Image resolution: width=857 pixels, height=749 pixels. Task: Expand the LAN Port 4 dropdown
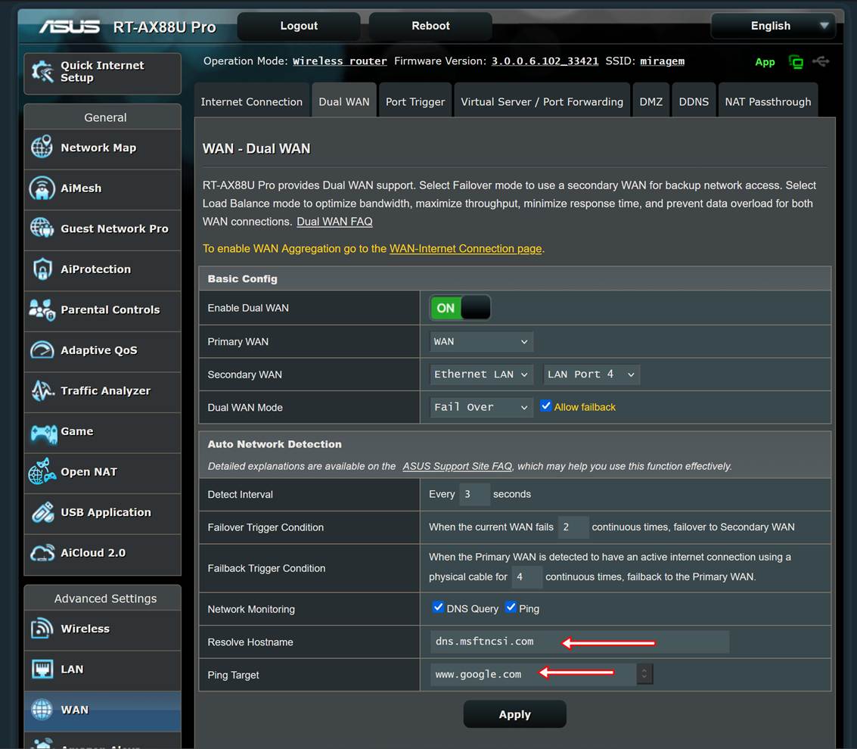(x=591, y=374)
